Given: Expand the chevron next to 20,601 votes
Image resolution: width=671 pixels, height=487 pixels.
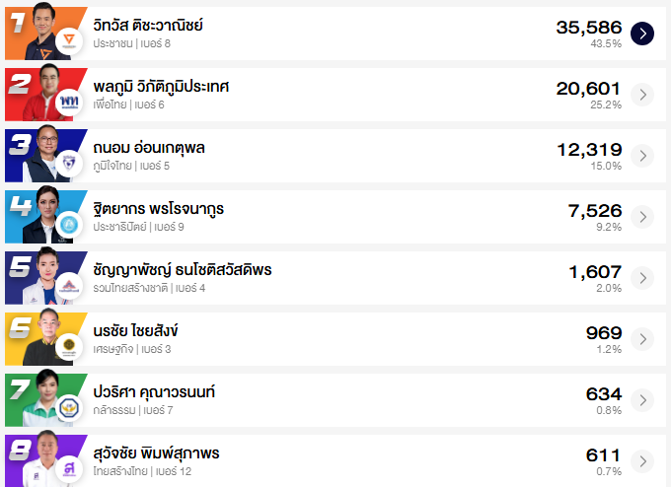Looking at the screenshot, I should click(642, 94).
